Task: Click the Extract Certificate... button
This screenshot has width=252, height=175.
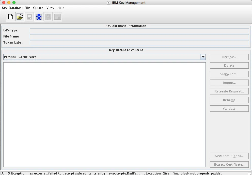Action: (x=229, y=165)
